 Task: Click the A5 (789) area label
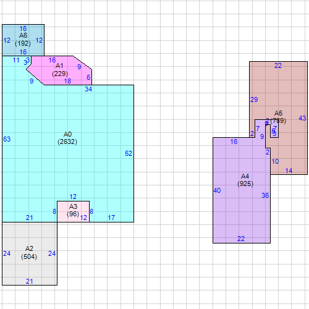point(278,117)
